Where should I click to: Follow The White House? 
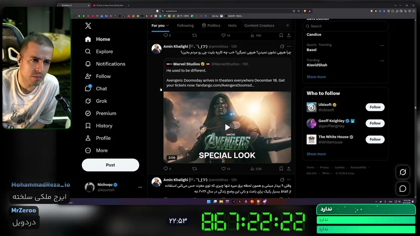375,139
